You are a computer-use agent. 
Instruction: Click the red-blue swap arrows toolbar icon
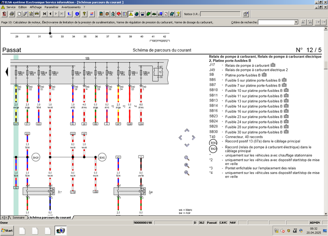pos(91,14)
